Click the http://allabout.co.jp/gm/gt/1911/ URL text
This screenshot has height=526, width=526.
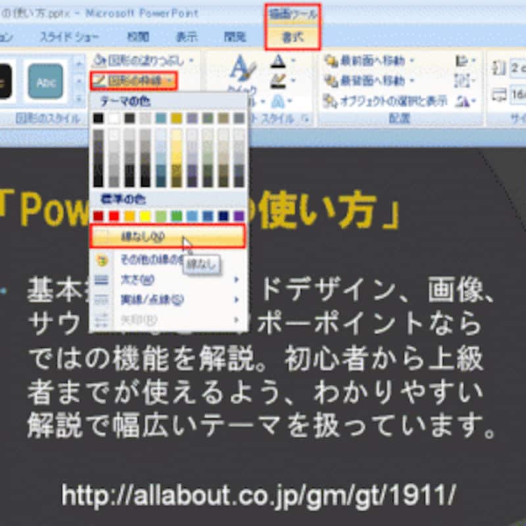tap(258, 495)
